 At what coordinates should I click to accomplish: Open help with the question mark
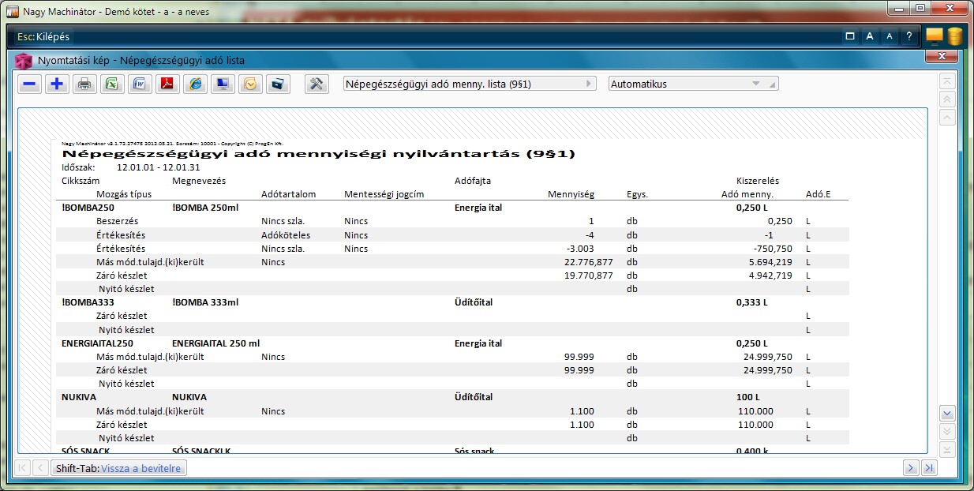(x=908, y=36)
